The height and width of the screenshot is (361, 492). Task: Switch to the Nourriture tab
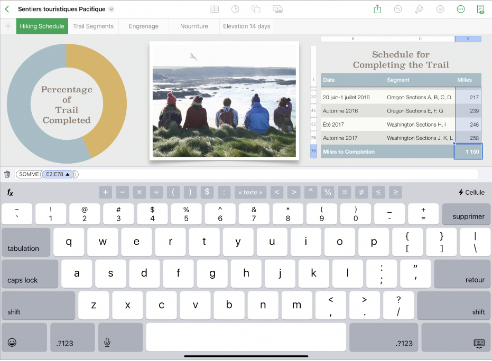[194, 26]
